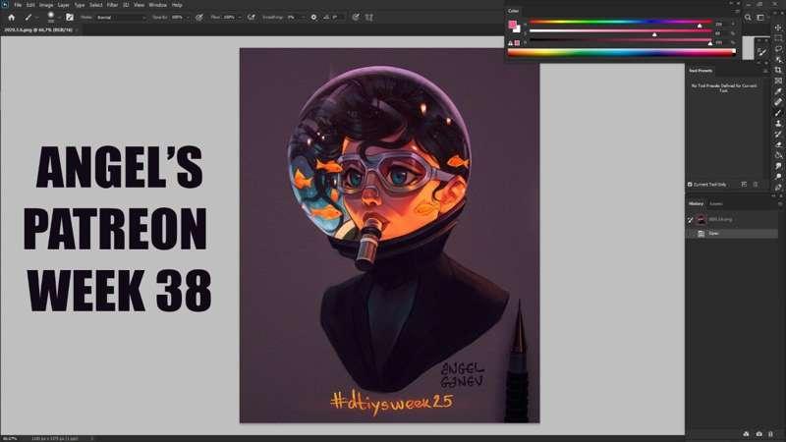Select the Frame tool

(778, 81)
